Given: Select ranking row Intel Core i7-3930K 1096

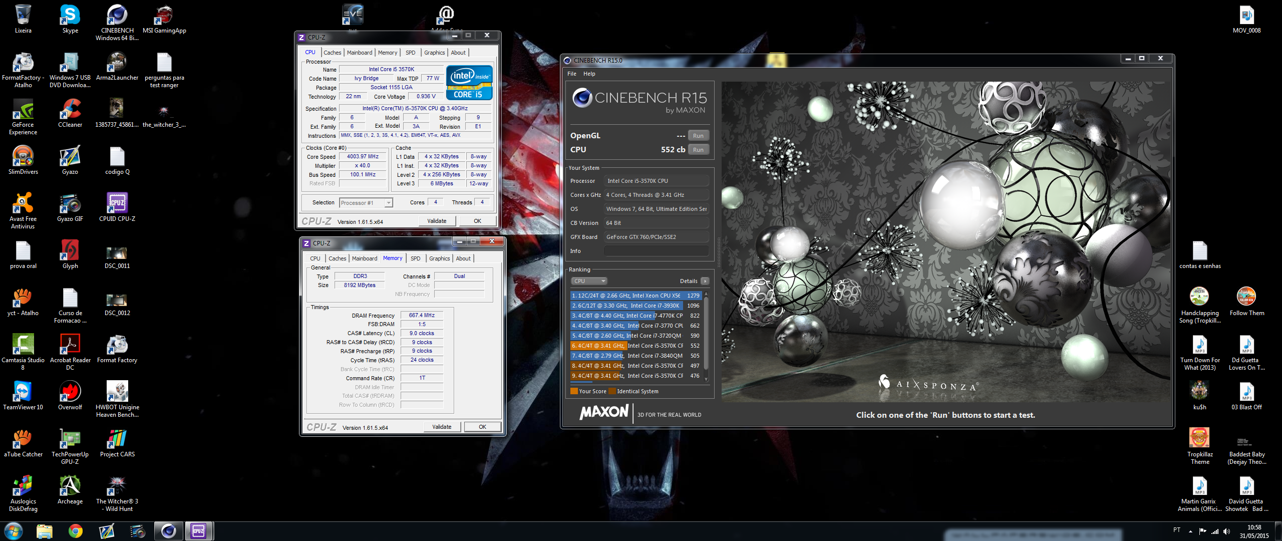Looking at the screenshot, I should [x=635, y=306].
